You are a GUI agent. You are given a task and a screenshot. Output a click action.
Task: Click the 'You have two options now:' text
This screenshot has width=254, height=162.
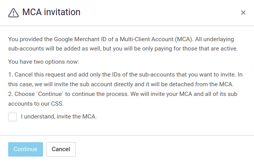(43, 62)
